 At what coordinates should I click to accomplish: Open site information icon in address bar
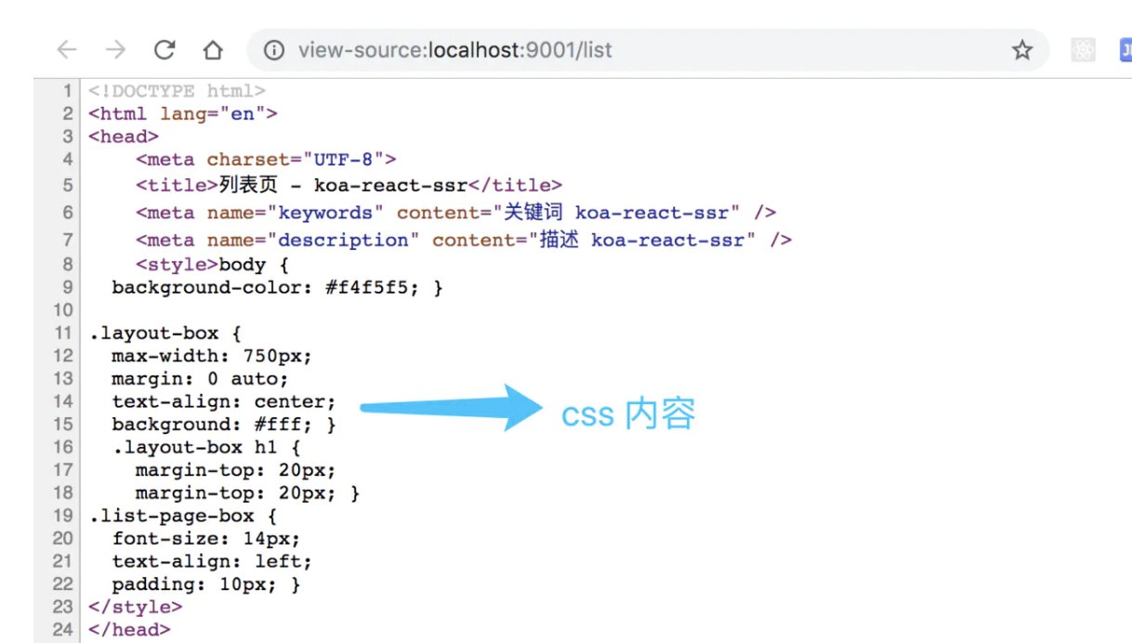274,50
